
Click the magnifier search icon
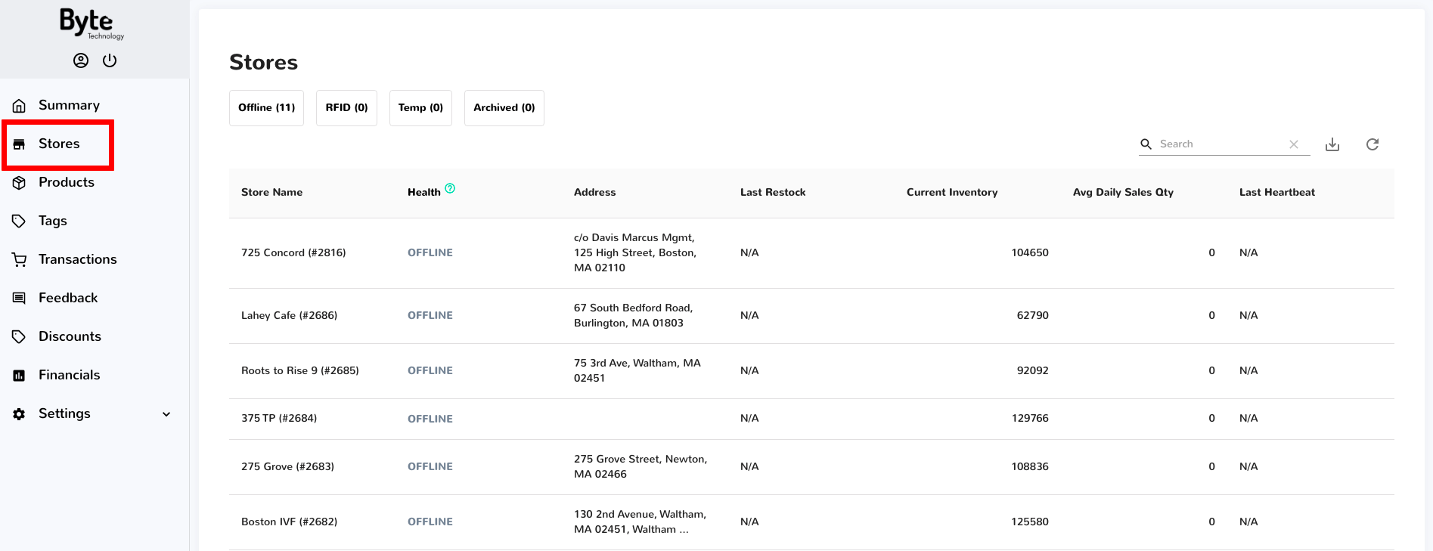1146,144
